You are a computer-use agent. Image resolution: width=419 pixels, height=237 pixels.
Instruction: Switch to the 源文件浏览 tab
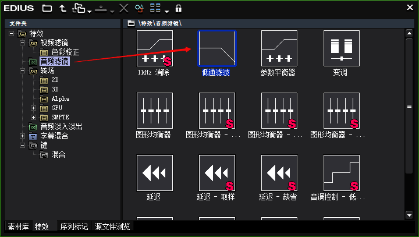112,227
